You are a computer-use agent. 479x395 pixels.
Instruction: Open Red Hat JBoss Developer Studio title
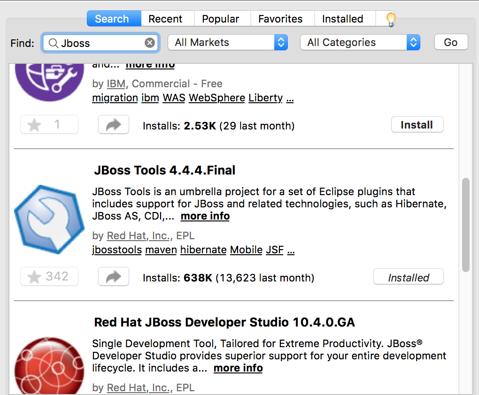point(224,322)
